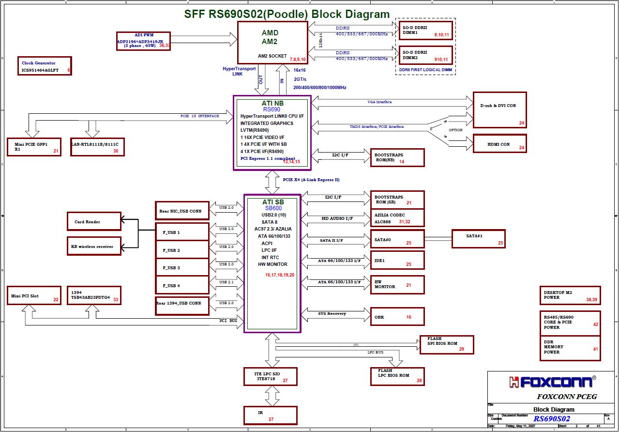Click 'INTEGRATED GRAPHICS' line in the NB block
The width and height of the screenshot is (619, 432).
[x=267, y=123]
